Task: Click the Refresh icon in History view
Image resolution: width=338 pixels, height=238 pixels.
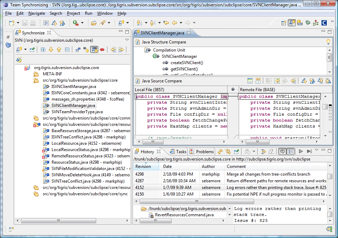Action: tap(220, 151)
